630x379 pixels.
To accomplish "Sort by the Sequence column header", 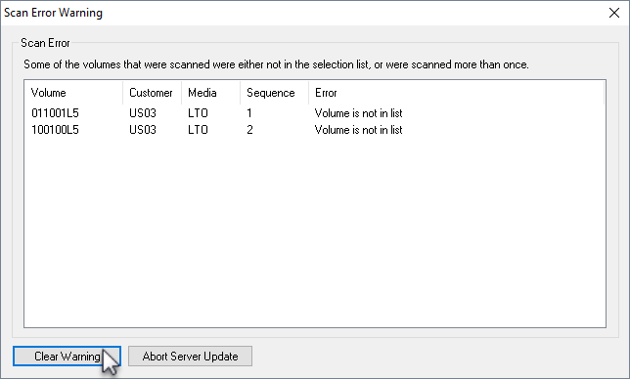I will coord(274,93).
